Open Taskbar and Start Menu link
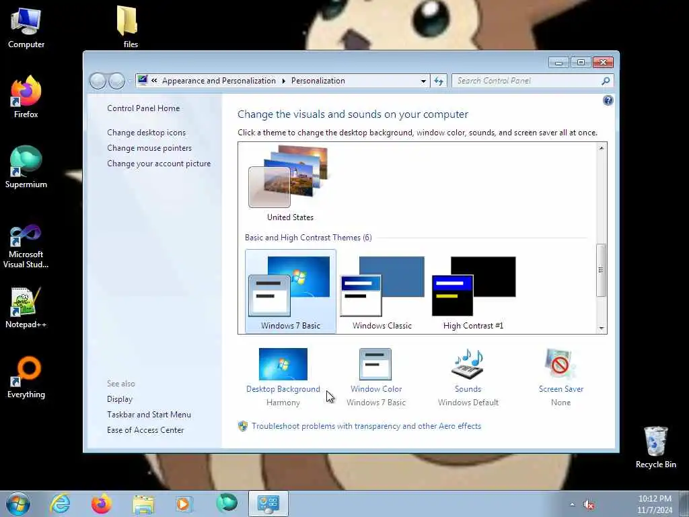The height and width of the screenshot is (517, 689). (149, 414)
